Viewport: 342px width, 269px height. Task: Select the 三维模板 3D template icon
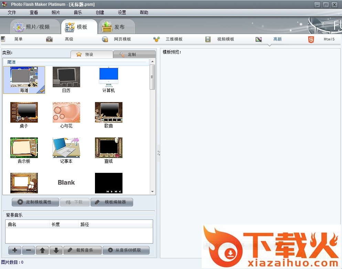[x=157, y=39]
